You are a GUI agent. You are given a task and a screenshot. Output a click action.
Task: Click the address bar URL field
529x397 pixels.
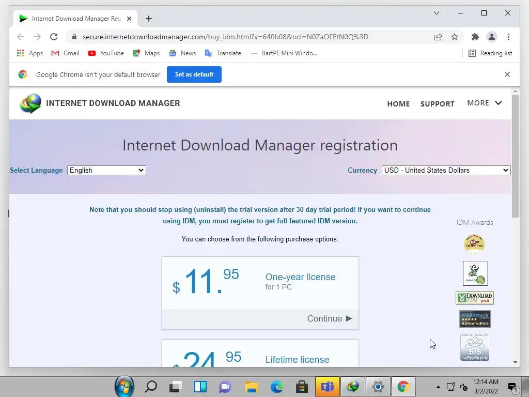225,37
